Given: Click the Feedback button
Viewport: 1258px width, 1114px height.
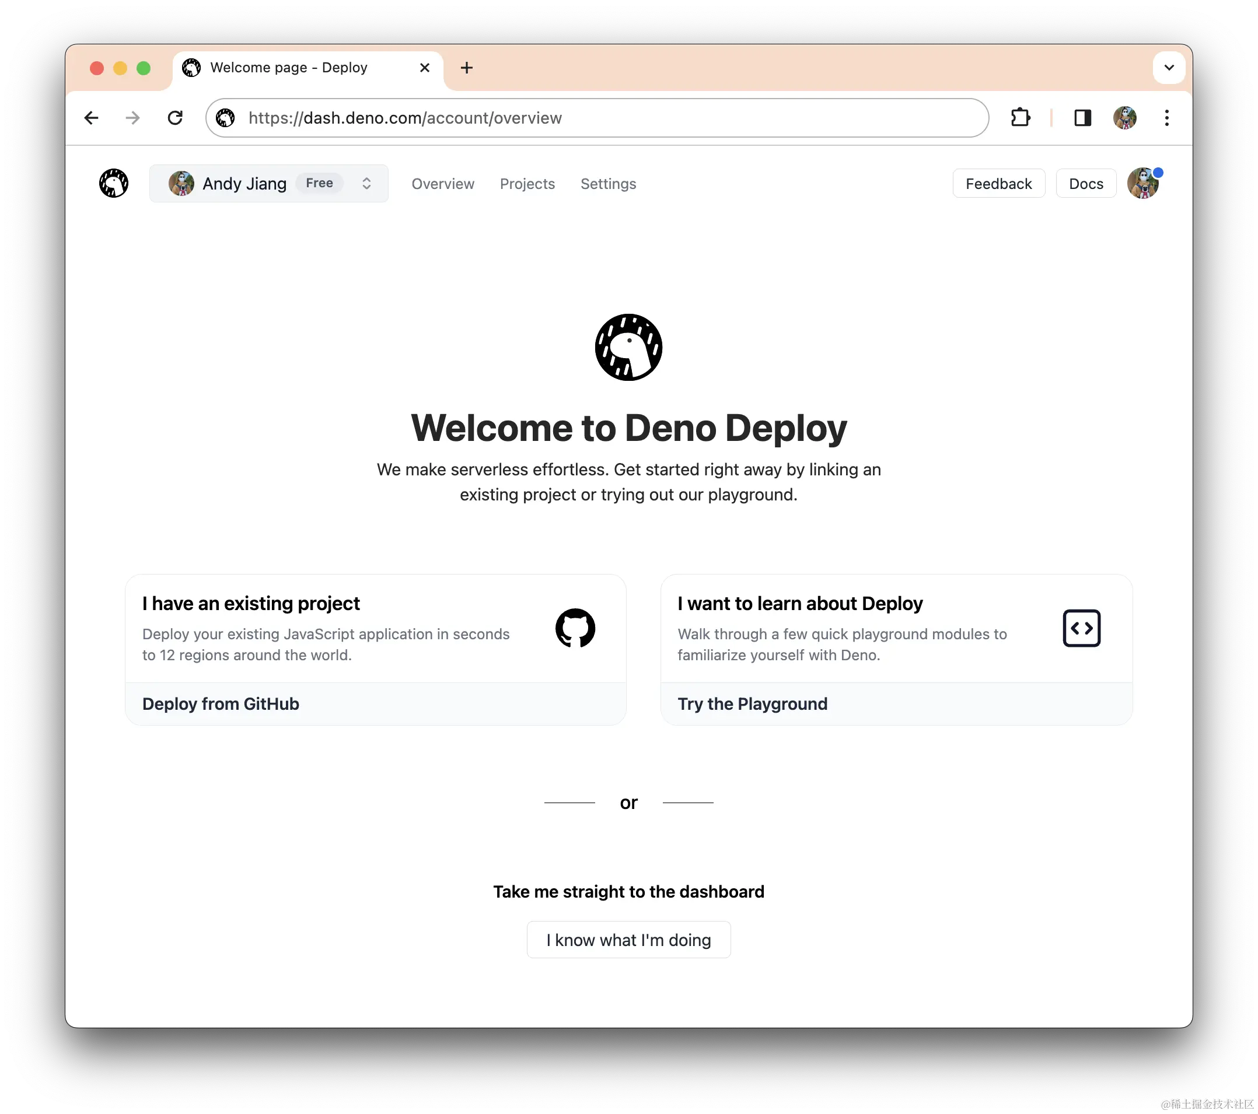Looking at the screenshot, I should click(x=998, y=183).
